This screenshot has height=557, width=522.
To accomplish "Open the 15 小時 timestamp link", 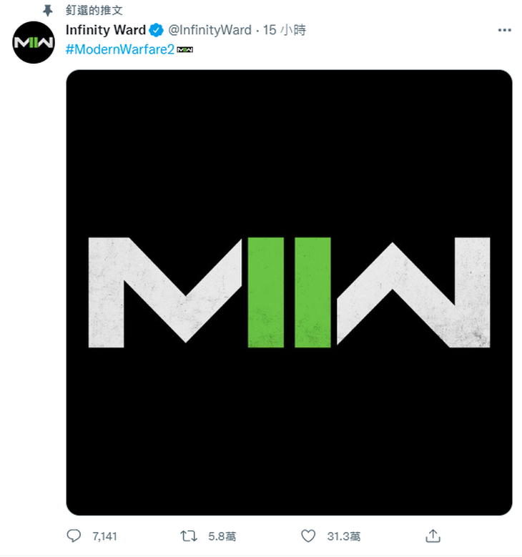I will 285,30.
